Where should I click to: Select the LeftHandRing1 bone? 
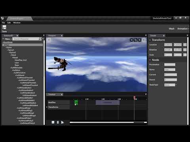click(24, 108)
